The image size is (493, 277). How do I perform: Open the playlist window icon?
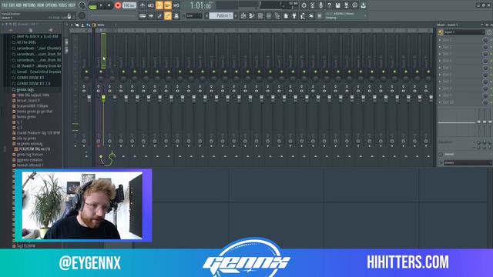pos(243,15)
